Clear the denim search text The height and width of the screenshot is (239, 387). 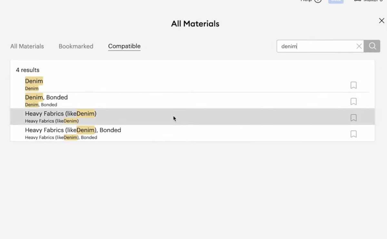359,46
